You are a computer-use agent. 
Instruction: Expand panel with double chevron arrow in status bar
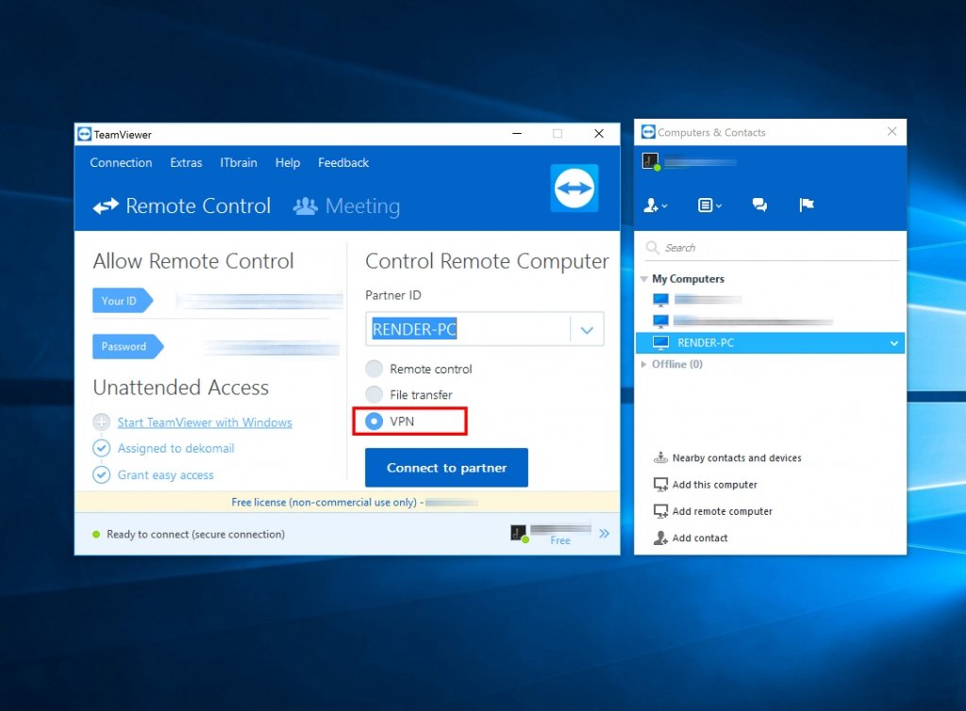pyautogui.click(x=604, y=533)
